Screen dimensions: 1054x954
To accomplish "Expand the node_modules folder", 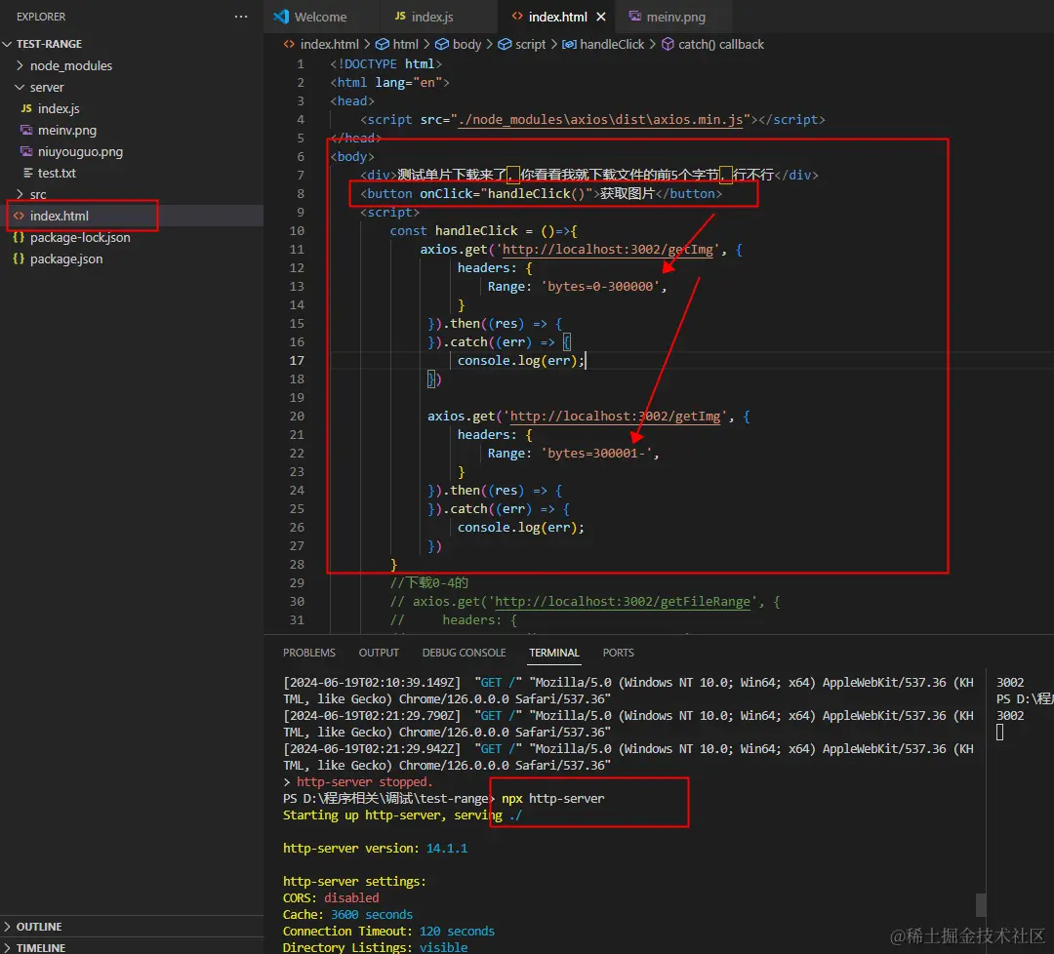I will 20,65.
